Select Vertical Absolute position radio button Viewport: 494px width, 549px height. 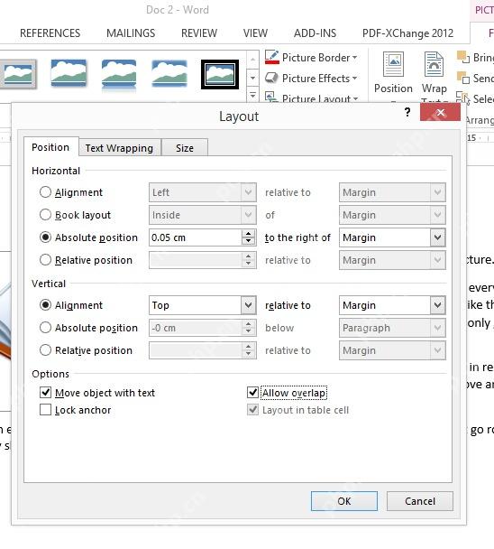point(45,328)
